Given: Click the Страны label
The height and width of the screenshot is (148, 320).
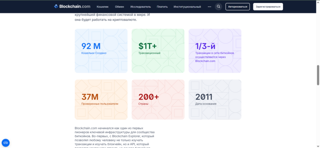Looking at the screenshot, I should coord(143,104).
